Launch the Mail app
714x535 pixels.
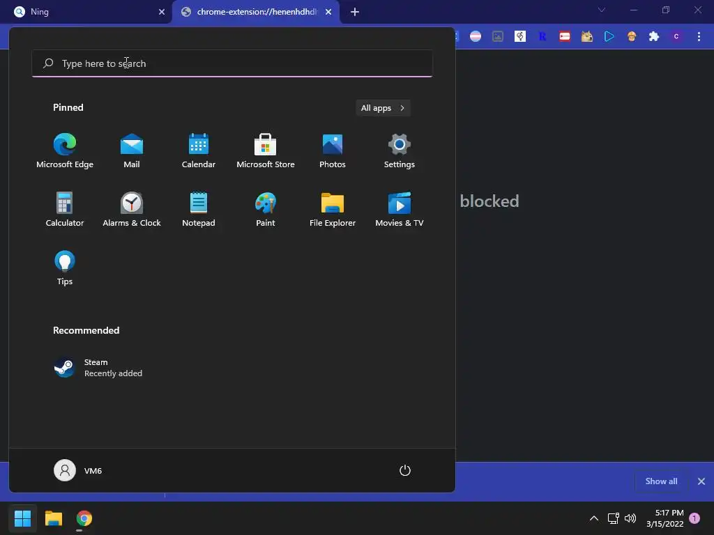point(132,151)
